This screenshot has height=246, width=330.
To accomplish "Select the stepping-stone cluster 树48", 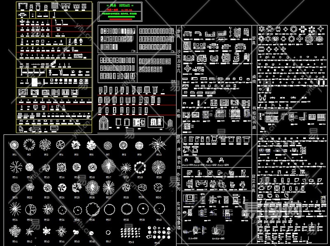I will pos(130,232).
